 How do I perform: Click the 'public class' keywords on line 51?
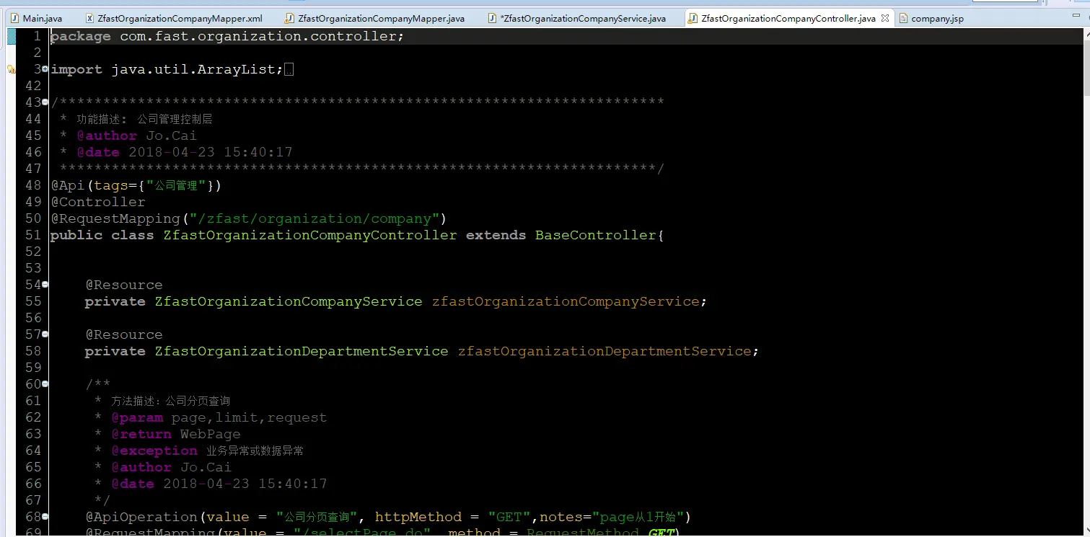(x=102, y=235)
